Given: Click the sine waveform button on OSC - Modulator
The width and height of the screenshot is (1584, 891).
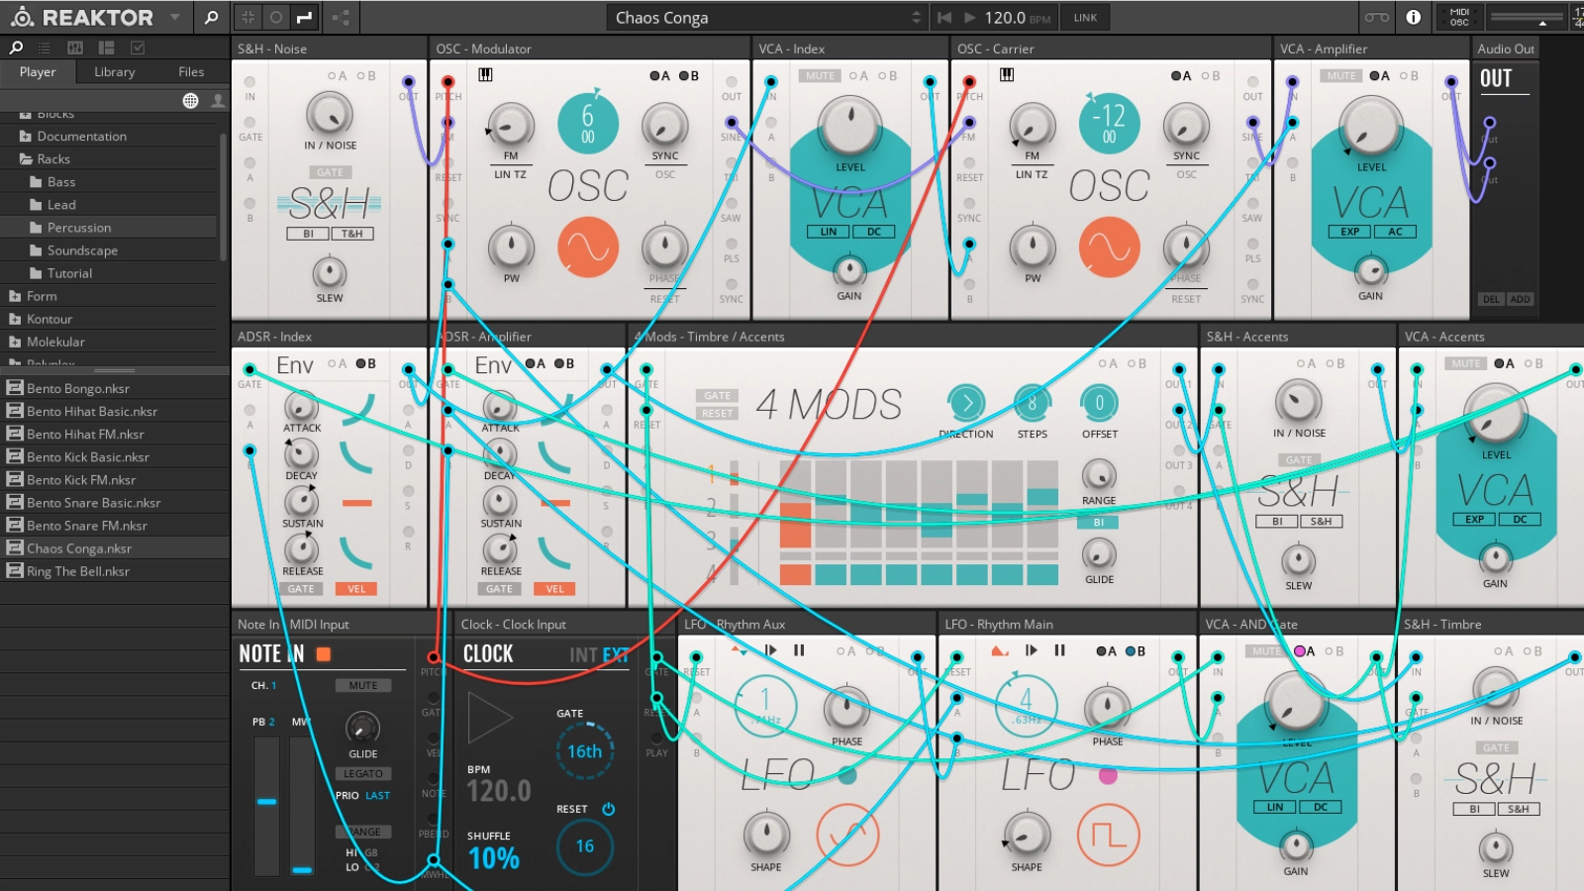Looking at the screenshot, I should click(588, 247).
